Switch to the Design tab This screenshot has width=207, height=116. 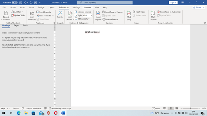point(41,7)
